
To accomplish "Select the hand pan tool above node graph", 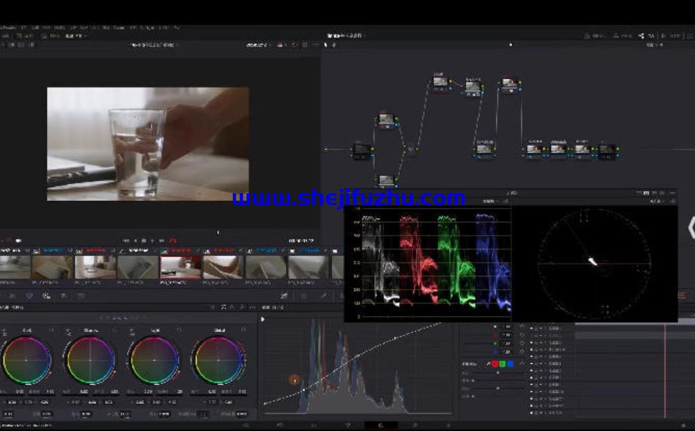I will [x=334, y=45].
